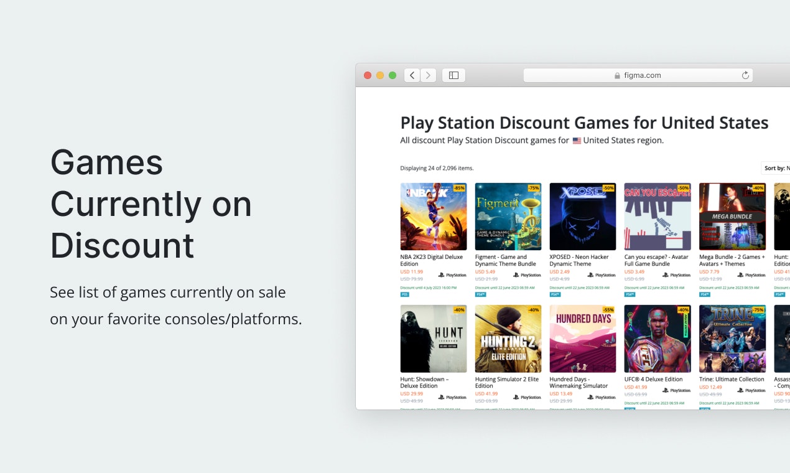Screen dimensions: 790x473
Task: Click the -40% badge on Hunting Simulator 2
Action: point(534,309)
